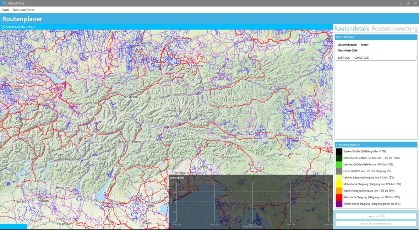Click the pale yellow Leichte Steigung swatch

(339, 178)
